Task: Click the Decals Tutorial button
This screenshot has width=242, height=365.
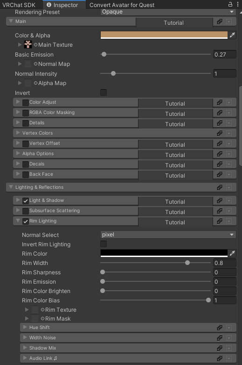Action: tap(175, 165)
